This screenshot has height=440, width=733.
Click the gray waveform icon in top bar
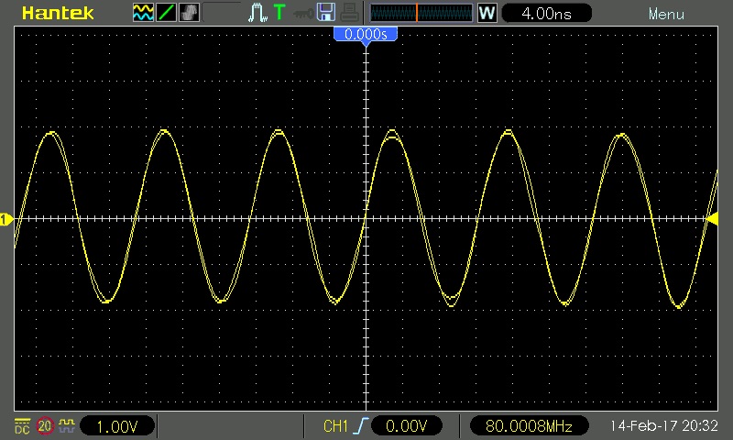pyautogui.click(x=189, y=13)
